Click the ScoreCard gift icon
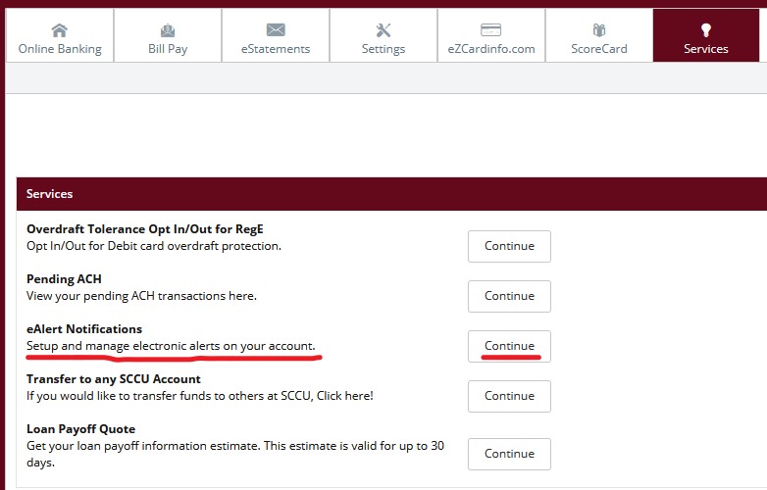 click(599, 30)
